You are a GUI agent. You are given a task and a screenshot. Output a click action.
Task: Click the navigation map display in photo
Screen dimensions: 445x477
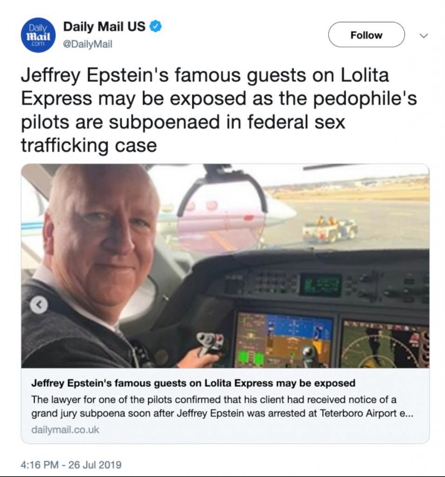point(385,344)
